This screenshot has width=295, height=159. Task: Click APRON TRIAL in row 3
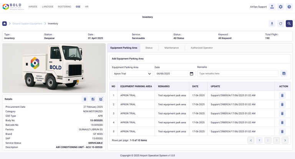click(128, 114)
